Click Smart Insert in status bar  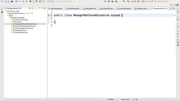coord(125,99)
